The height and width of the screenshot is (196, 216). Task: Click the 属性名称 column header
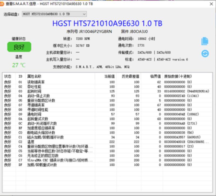tap(34, 76)
